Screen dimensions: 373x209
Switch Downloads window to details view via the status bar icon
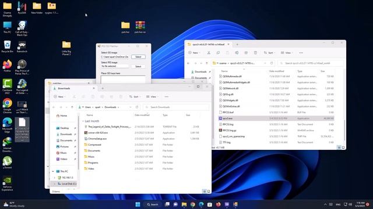pos(205,192)
